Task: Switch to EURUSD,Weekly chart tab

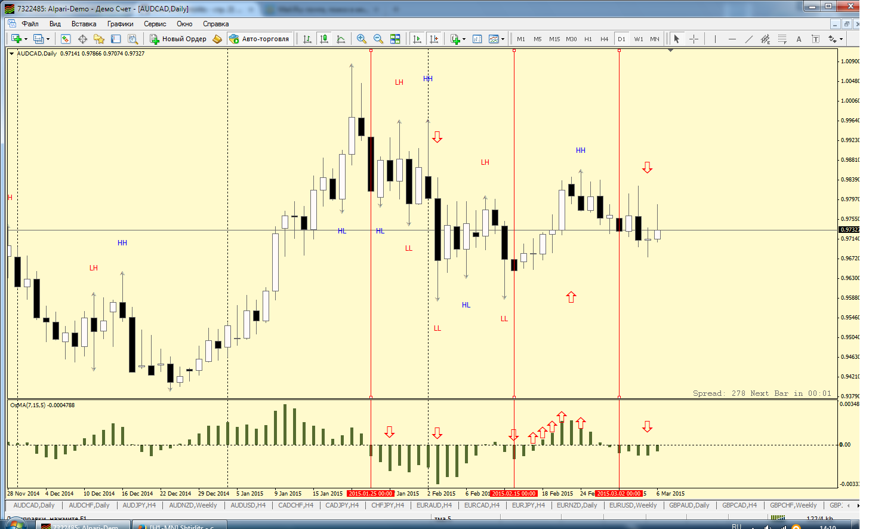Action: (633, 505)
